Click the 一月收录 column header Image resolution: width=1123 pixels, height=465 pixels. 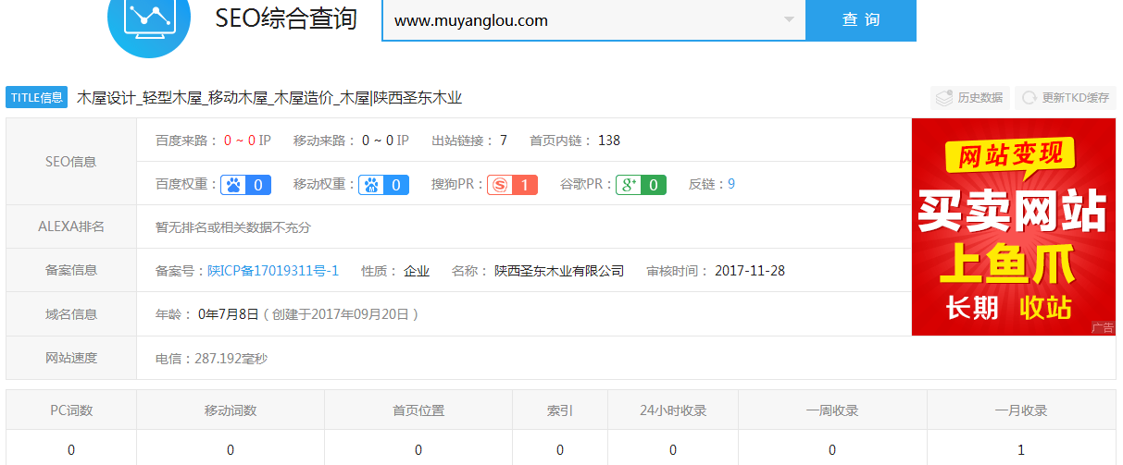[1020, 410]
